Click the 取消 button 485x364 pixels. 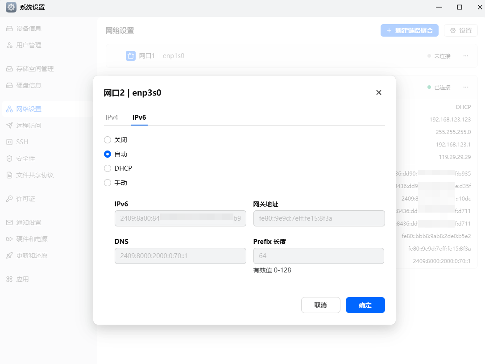(x=321, y=305)
